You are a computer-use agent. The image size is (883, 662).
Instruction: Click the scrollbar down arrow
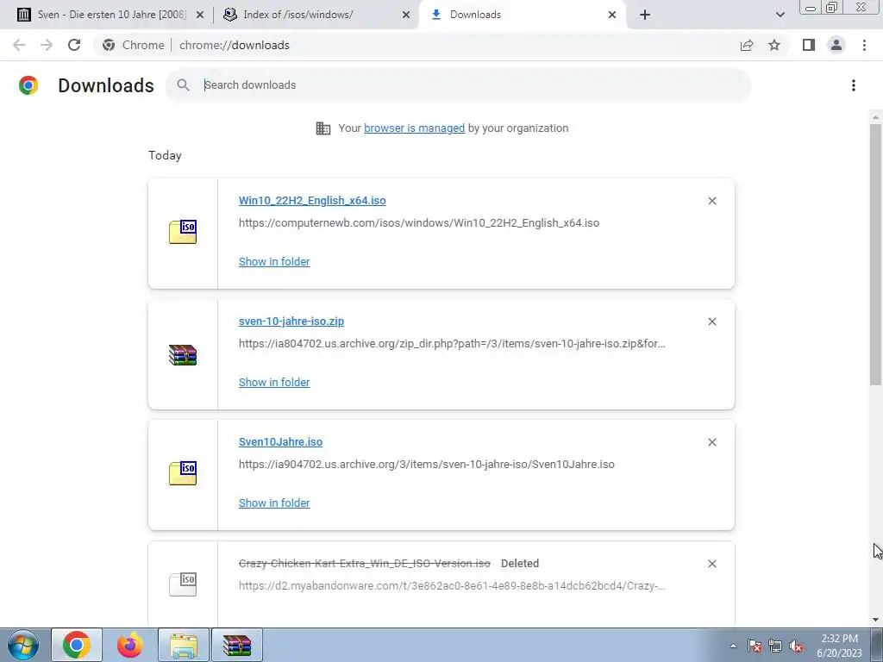pyautogui.click(x=875, y=620)
